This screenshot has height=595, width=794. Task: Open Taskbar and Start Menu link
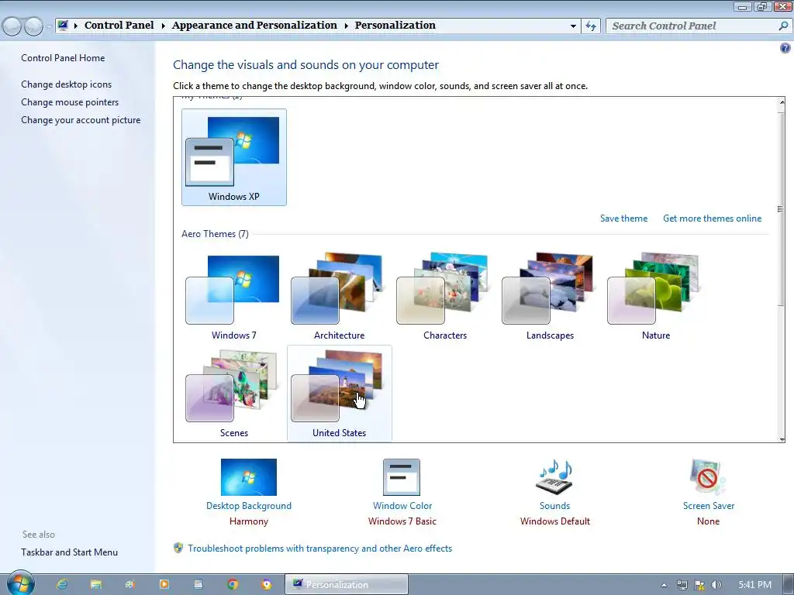[x=69, y=552]
